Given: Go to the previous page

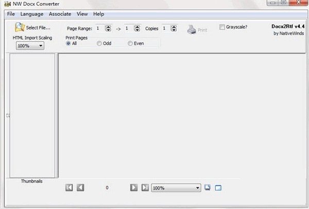Looking at the screenshot, I should click(80, 187).
